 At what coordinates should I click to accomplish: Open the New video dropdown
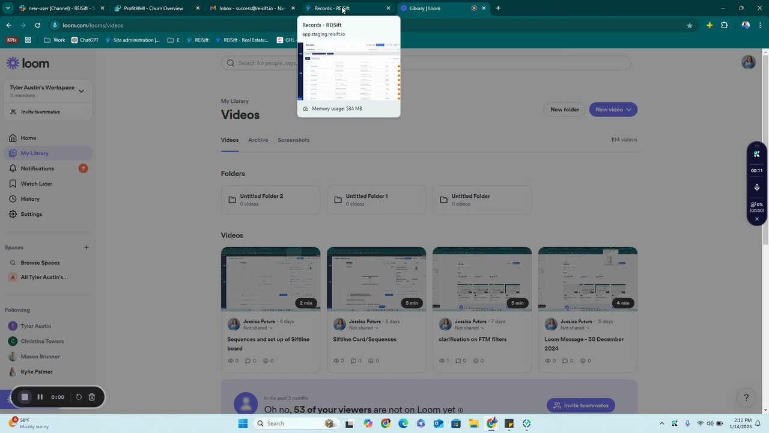(x=613, y=109)
